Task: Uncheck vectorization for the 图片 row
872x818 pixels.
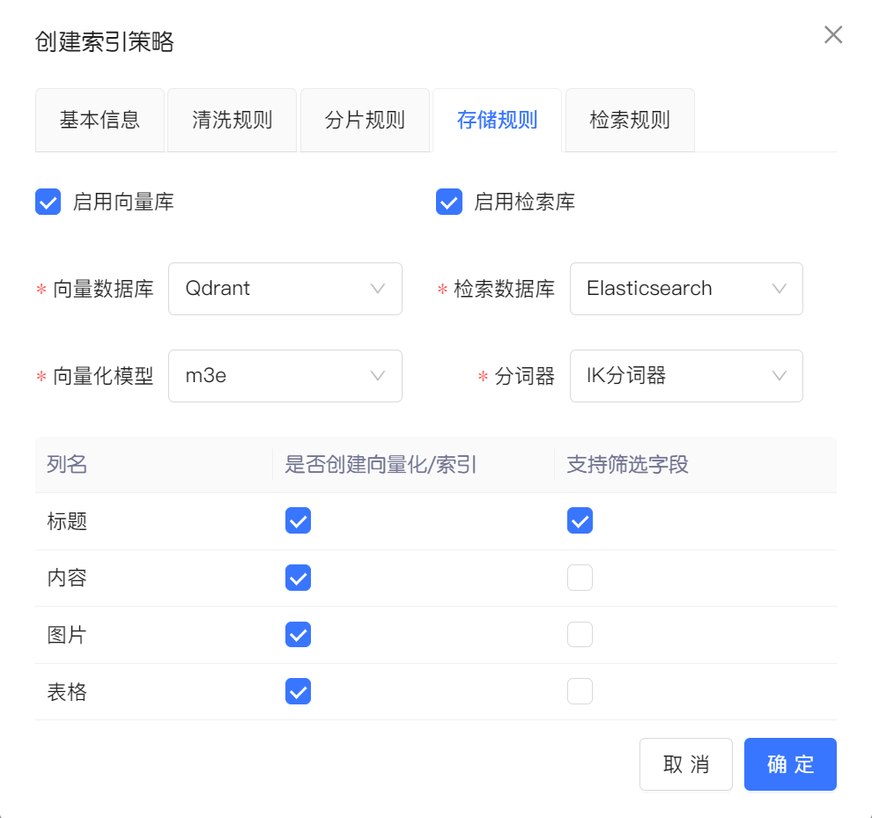Action: point(299,635)
